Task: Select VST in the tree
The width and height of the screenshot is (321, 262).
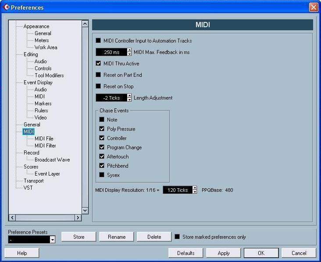Action: [x=28, y=188]
